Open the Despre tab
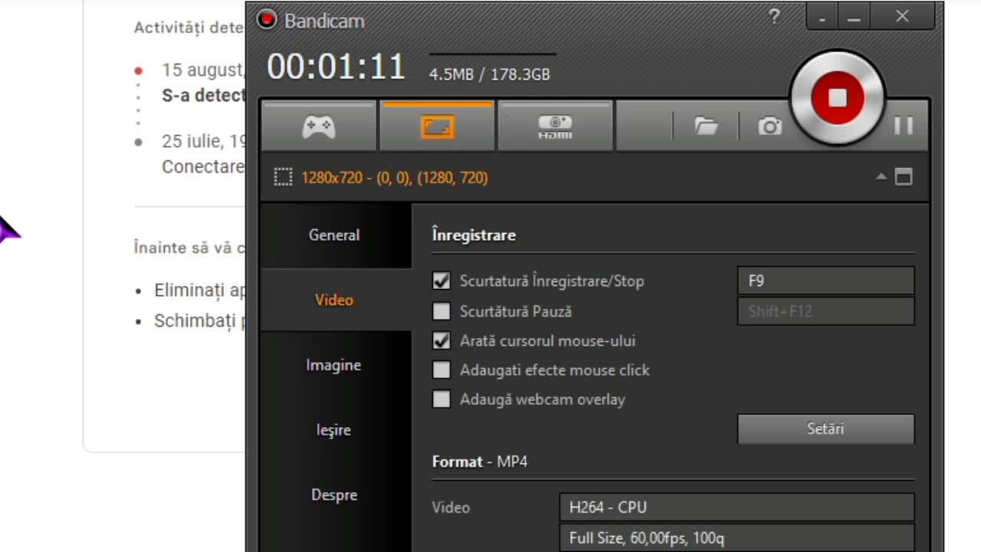 pyautogui.click(x=334, y=495)
